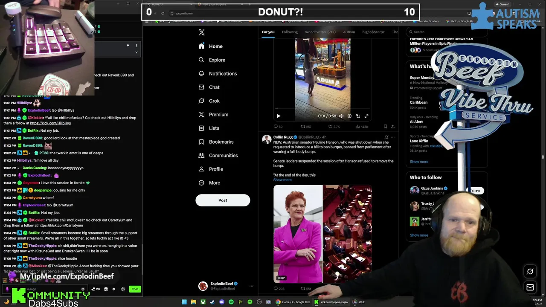Reply to post with 80 replies
The width and height of the screenshot is (546, 307).
pos(278,127)
